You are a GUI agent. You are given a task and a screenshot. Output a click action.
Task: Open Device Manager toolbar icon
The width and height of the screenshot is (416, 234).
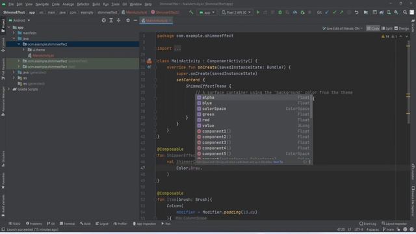(x=389, y=12)
